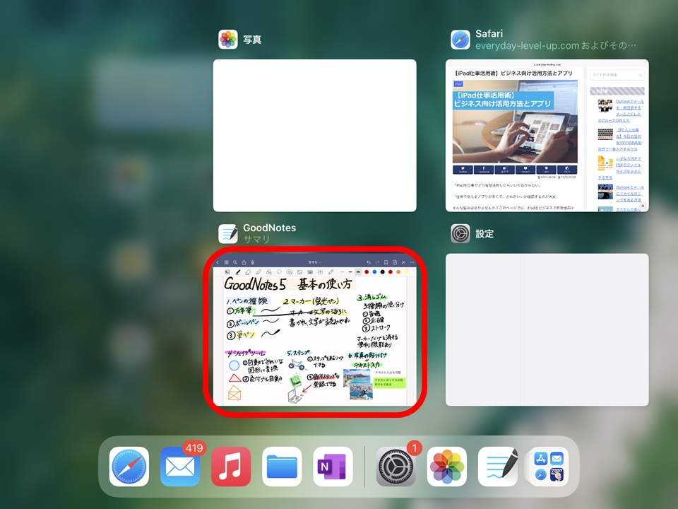Tap the scroll-to-top arrow in the Safari card
This screenshot has height=509, width=678.
point(643,206)
